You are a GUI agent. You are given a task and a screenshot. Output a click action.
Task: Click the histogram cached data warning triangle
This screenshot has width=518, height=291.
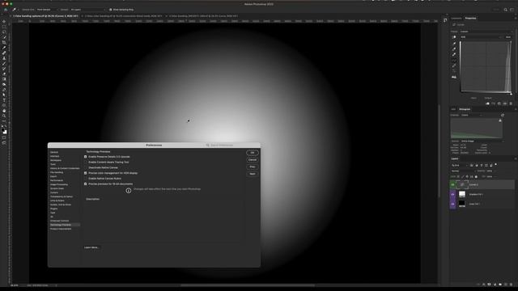[x=500, y=120]
